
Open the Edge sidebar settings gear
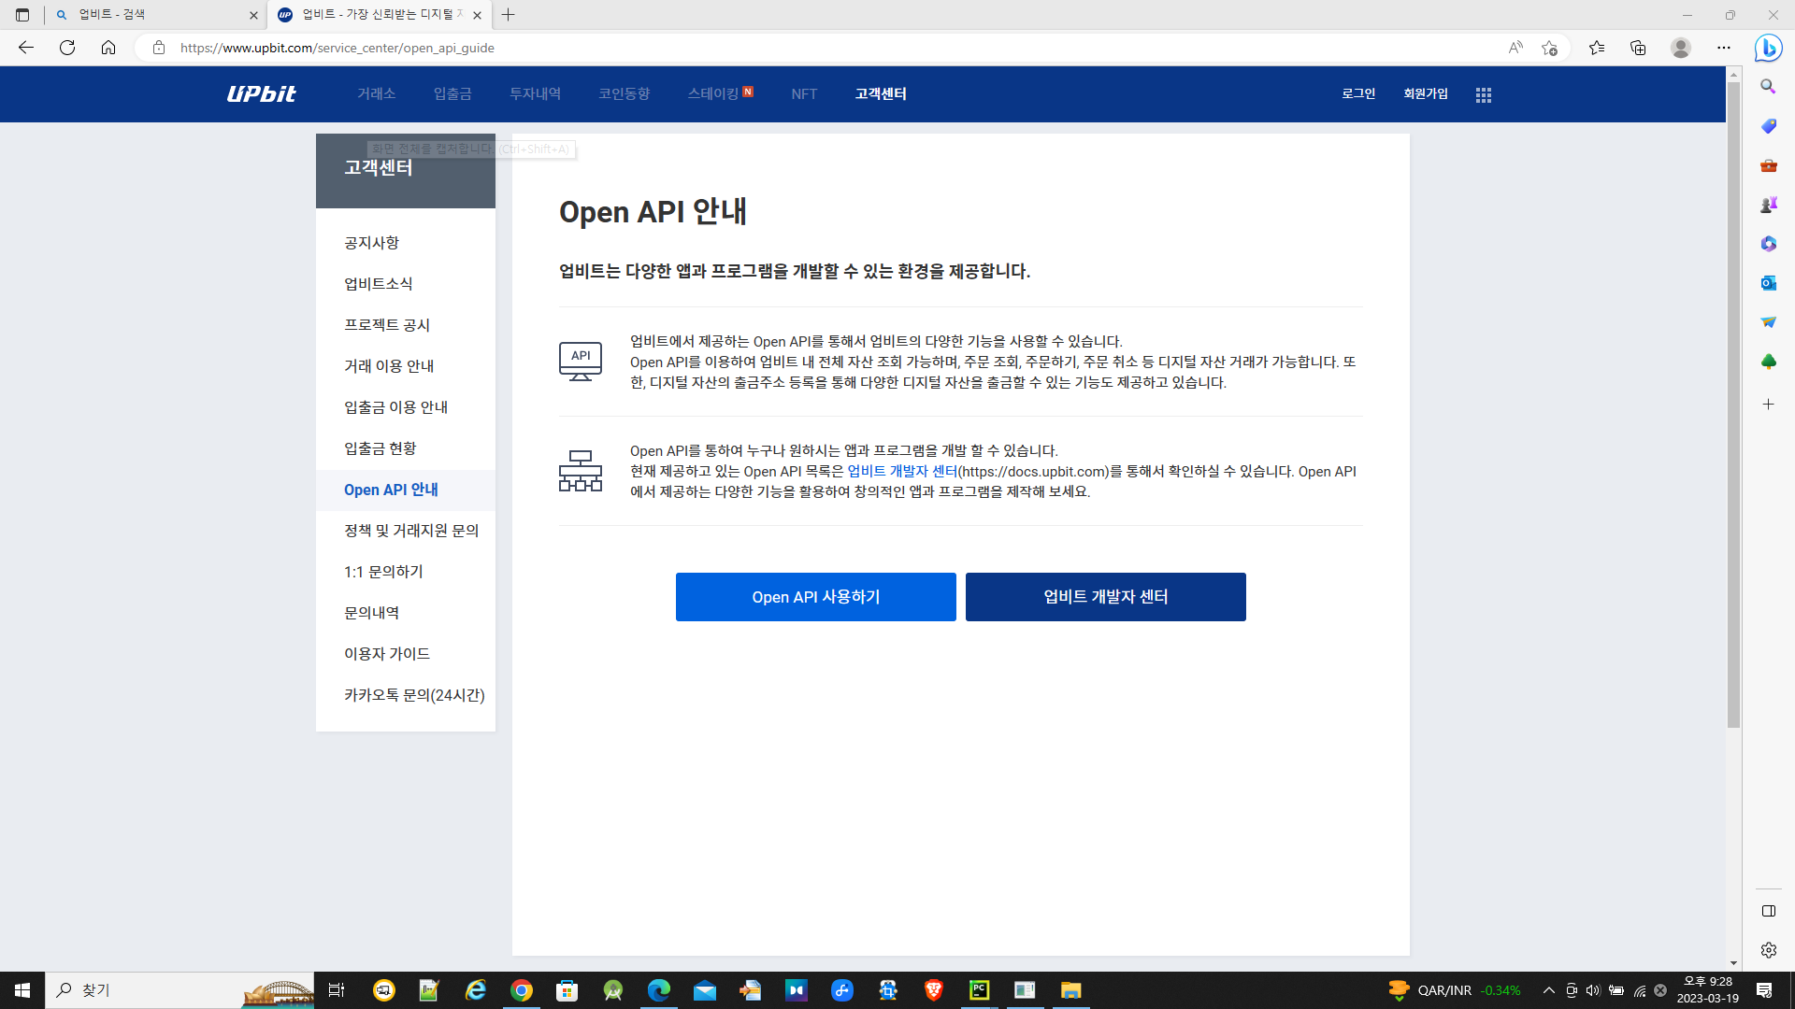point(1768,950)
